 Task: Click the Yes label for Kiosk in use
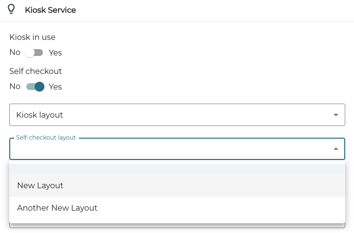[55, 53]
